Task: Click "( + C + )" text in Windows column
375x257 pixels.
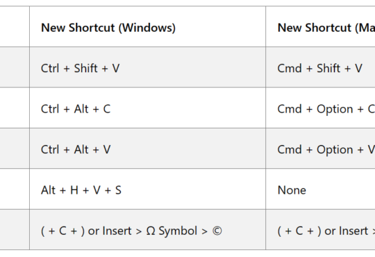Action: pyautogui.click(x=63, y=231)
